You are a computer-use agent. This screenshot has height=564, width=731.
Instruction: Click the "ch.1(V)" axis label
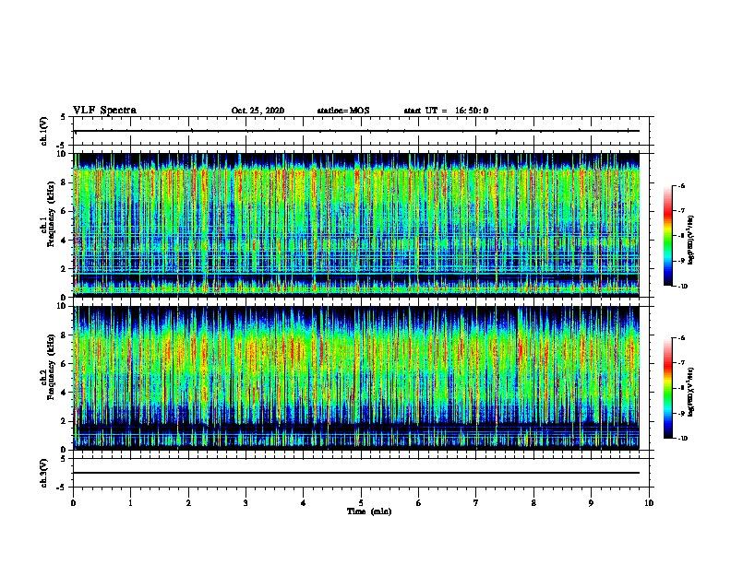pos(43,131)
